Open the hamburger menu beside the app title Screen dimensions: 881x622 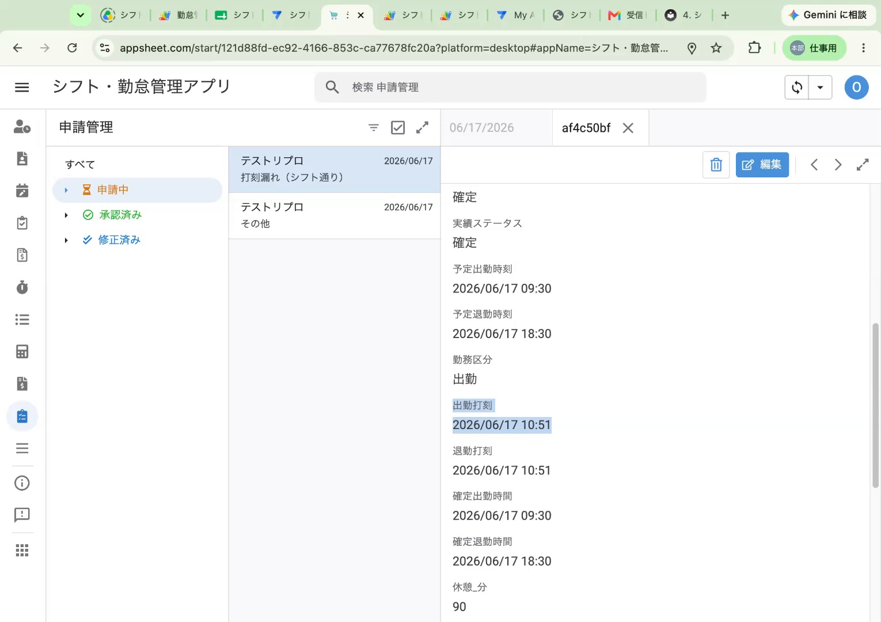[x=22, y=87]
